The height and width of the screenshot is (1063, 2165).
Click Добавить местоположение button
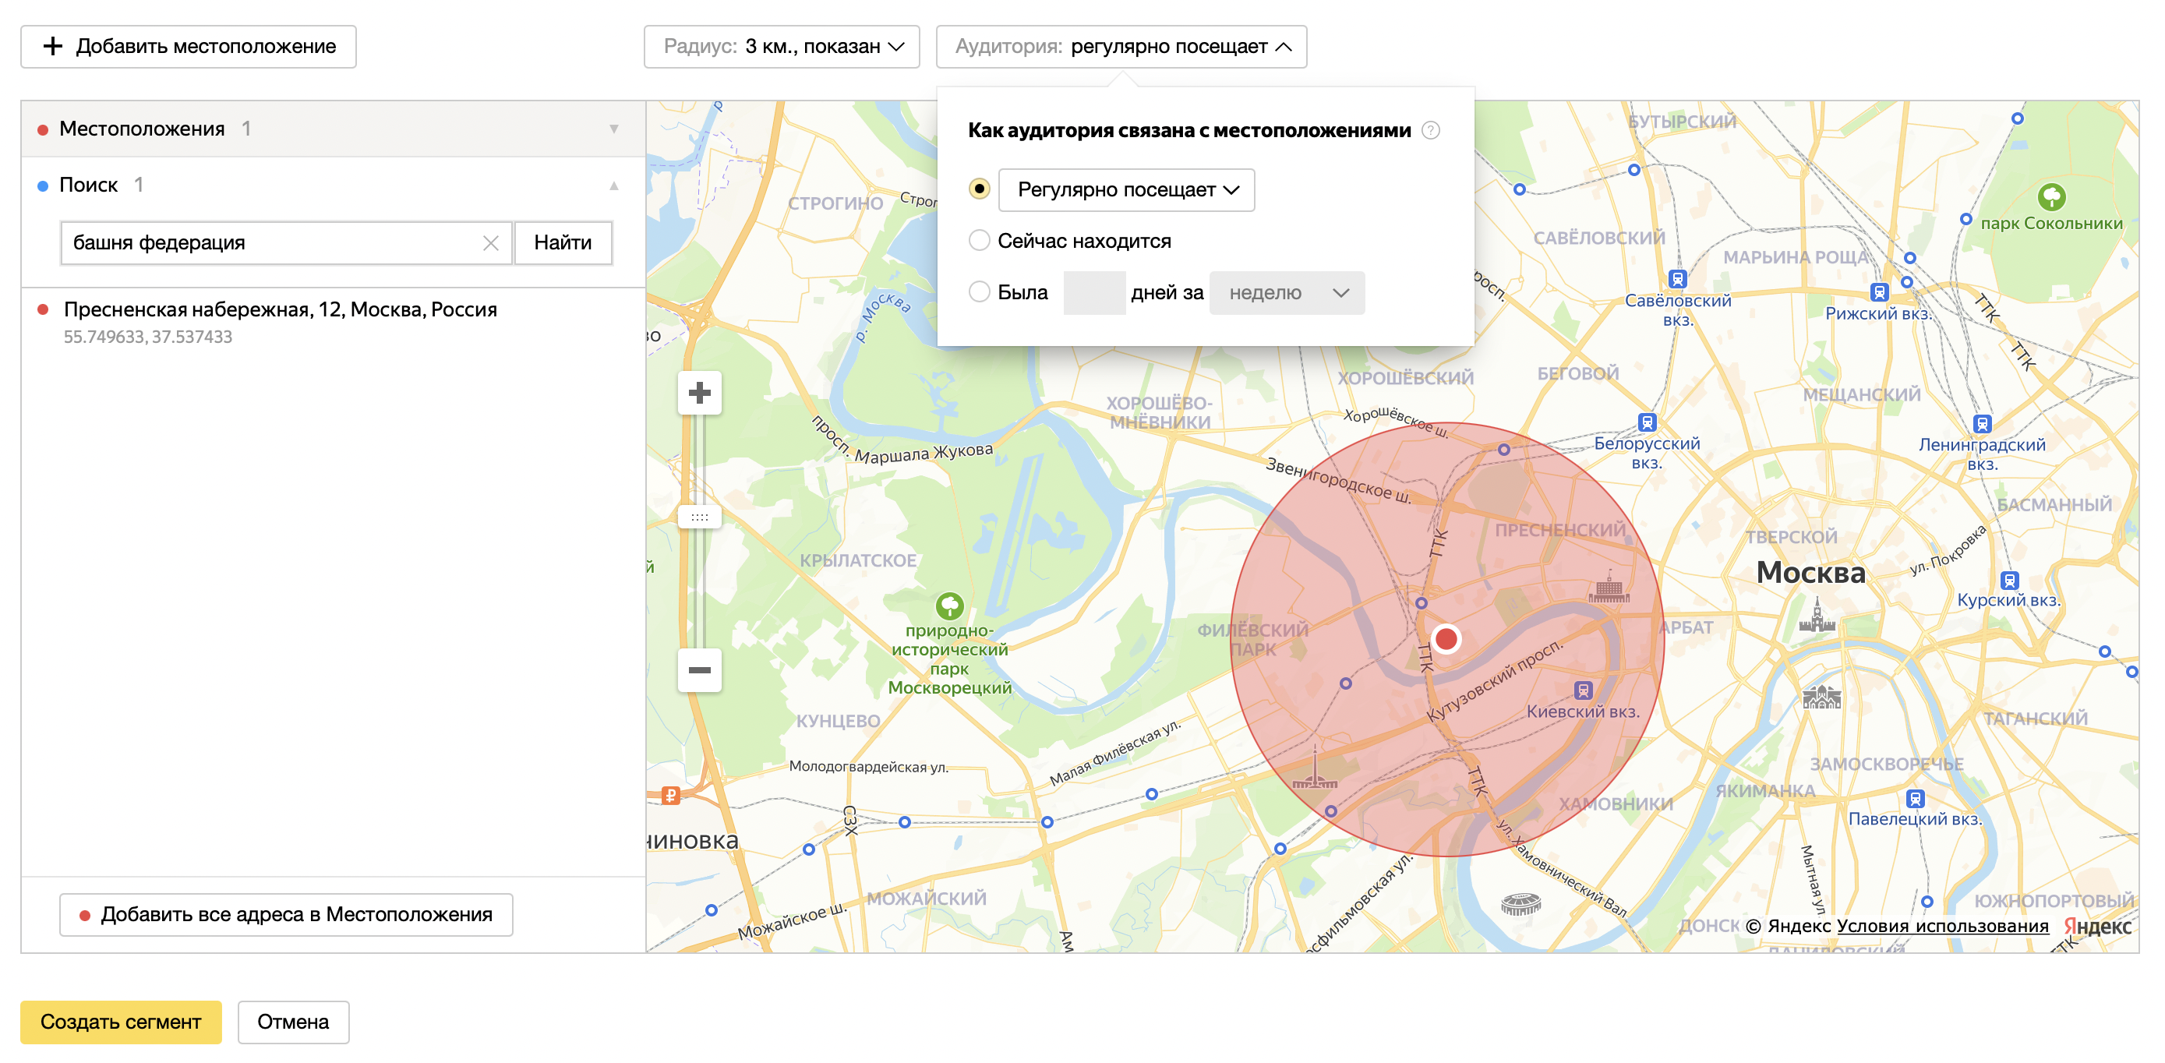189,47
